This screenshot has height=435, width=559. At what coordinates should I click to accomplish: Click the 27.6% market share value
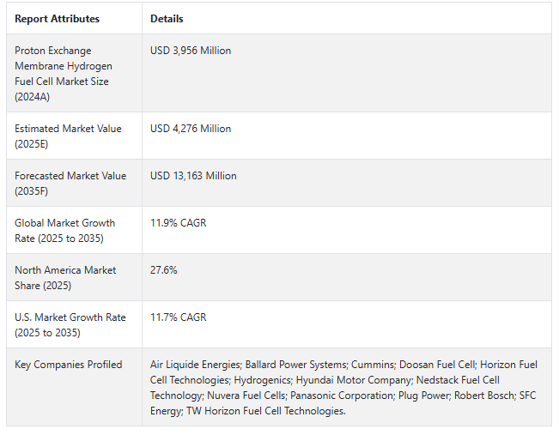(x=164, y=270)
